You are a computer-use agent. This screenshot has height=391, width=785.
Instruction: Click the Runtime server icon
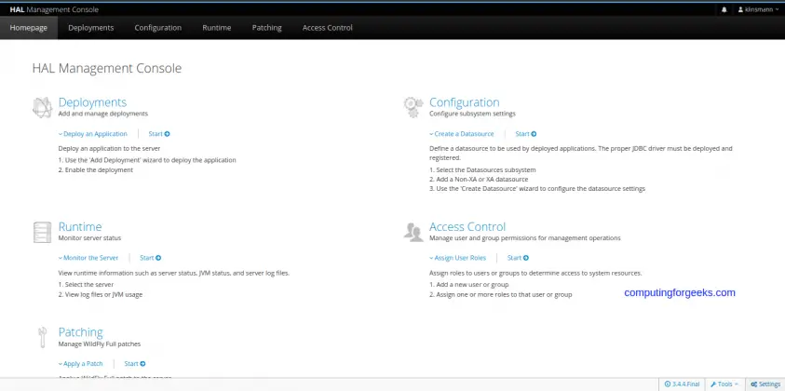coord(42,232)
